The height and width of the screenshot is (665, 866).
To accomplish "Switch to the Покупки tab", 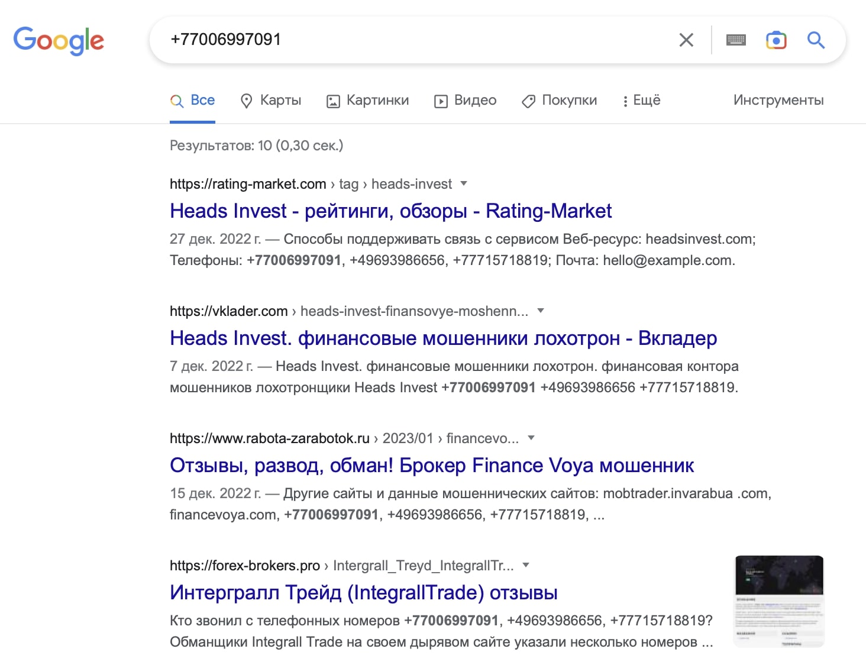I will [560, 101].
